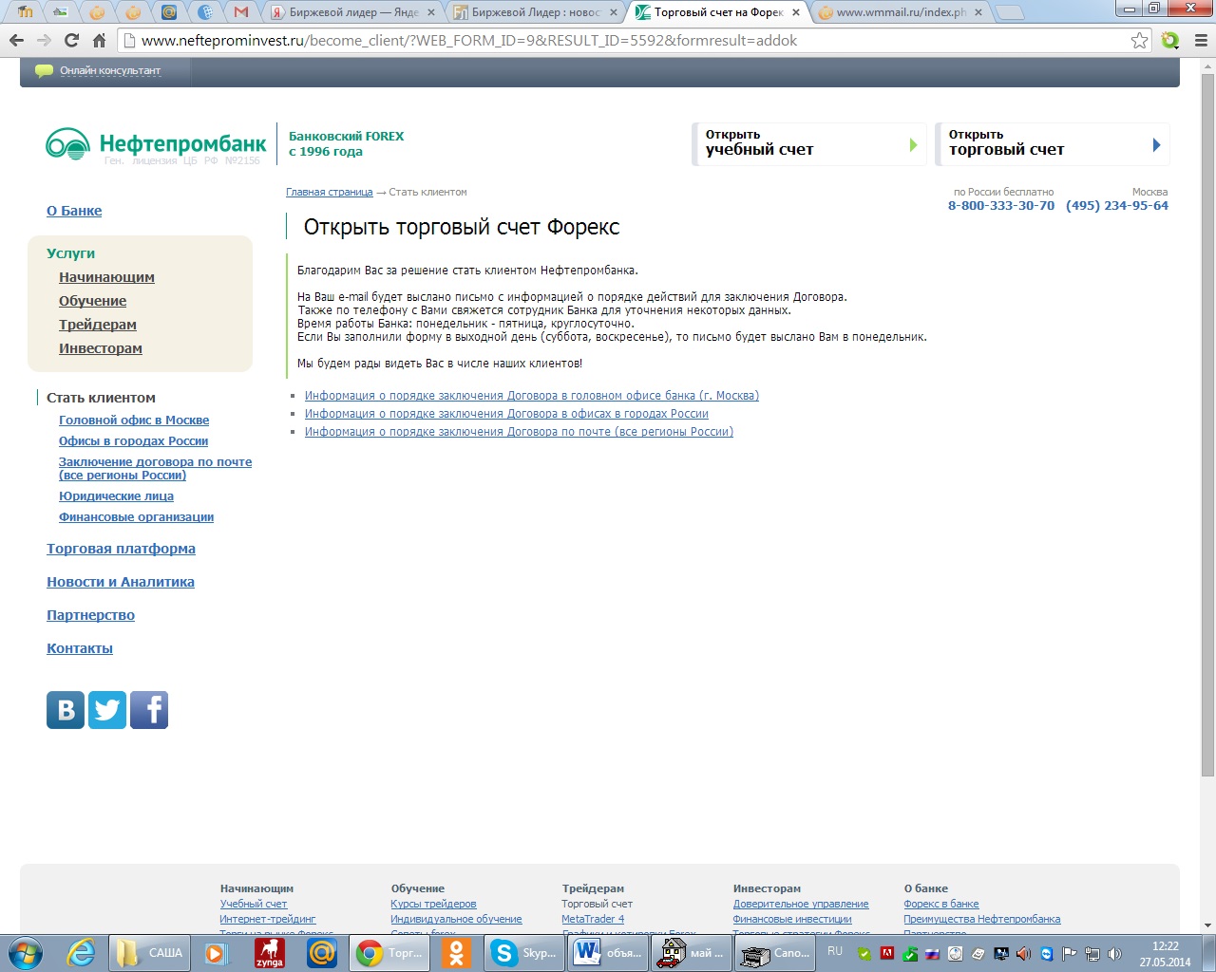Open the Партнерство sidebar link
The height and width of the screenshot is (972, 1216).
click(x=90, y=615)
